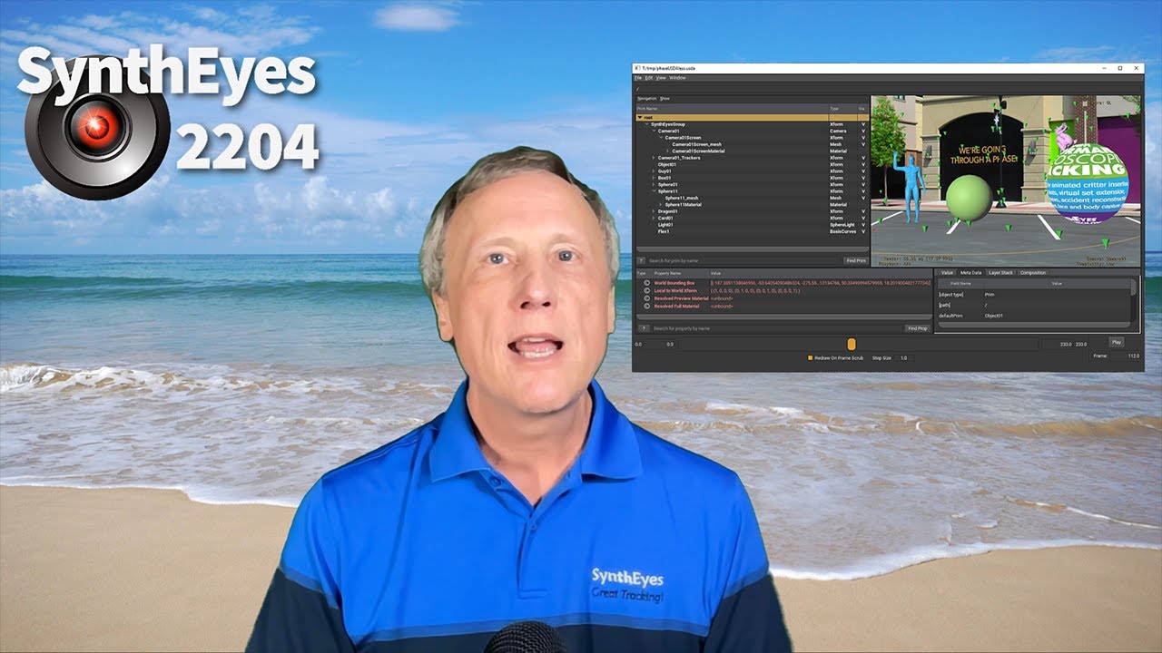Open the Edit menu
1162x653 pixels.
point(648,78)
